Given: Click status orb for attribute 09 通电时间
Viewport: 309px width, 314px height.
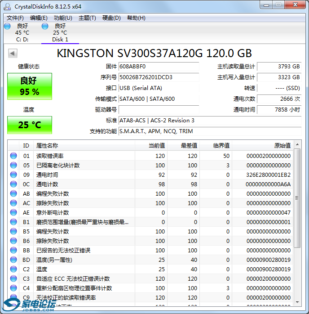Looking at the screenshot, I should [13, 175].
